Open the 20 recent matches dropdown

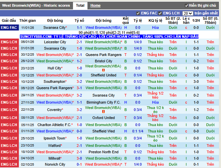click(188, 13)
